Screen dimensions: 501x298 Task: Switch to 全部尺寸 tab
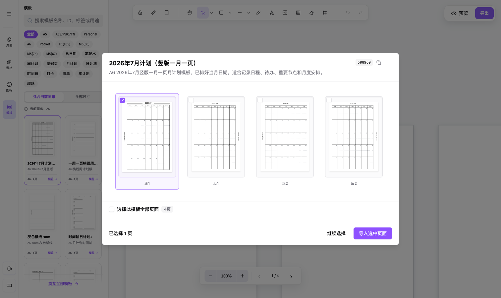(x=83, y=97)
